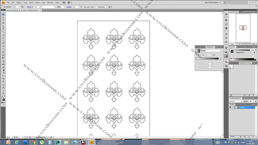Select the Magic Wand tool

click(3, 20)
